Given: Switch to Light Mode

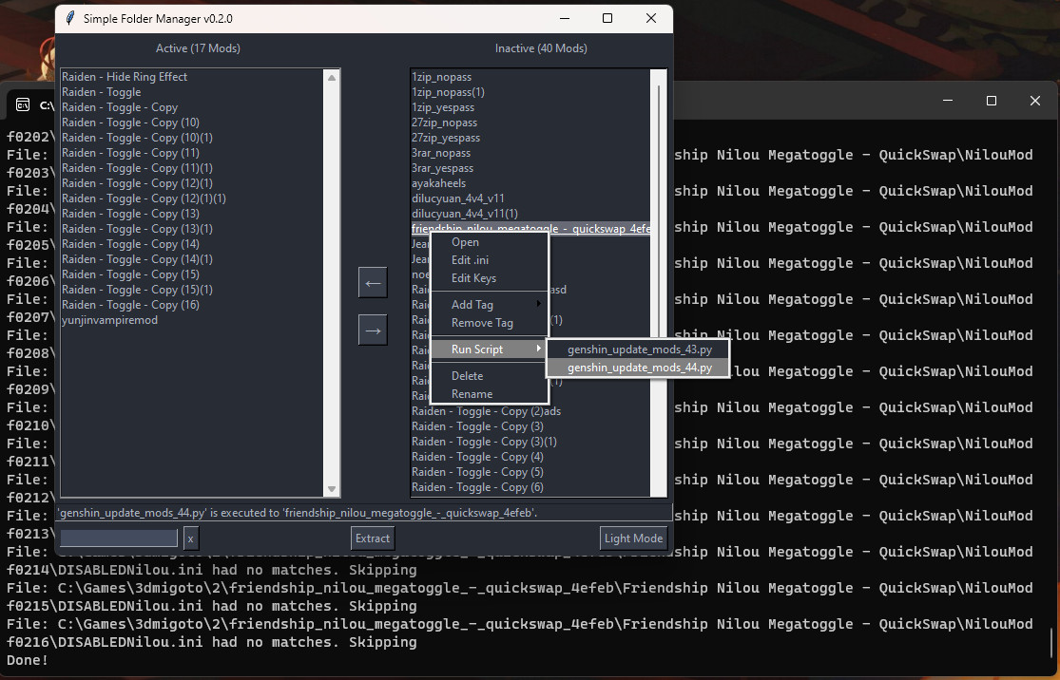Looking at the screenshot, I should tap(632, 538).
